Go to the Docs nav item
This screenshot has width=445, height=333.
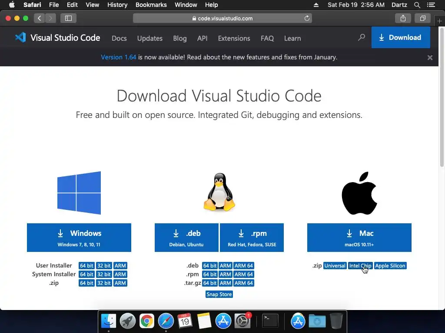click(x=119, y=38)
